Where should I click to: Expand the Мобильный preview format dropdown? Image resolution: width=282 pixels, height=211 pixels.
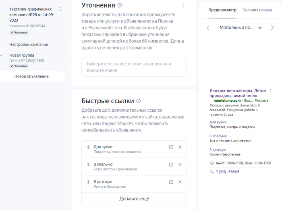(260, 28)
